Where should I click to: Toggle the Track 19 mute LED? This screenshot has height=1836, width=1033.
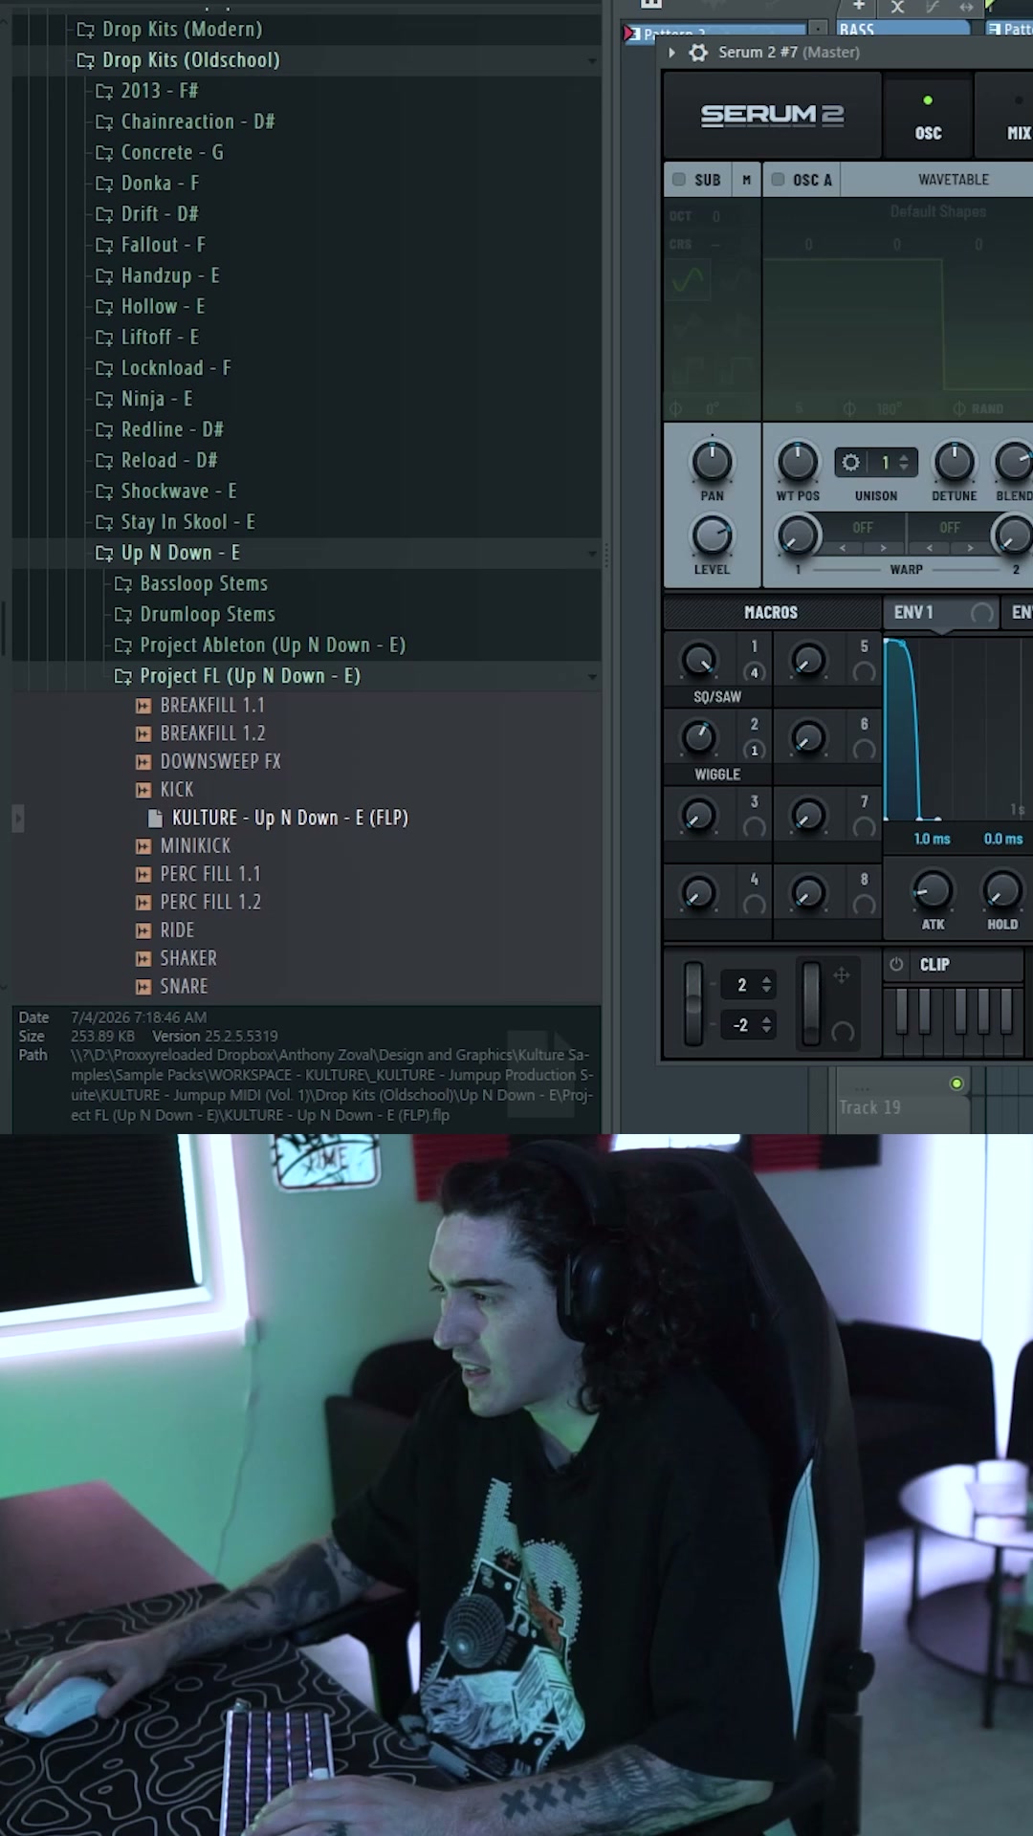(956, 1083)
